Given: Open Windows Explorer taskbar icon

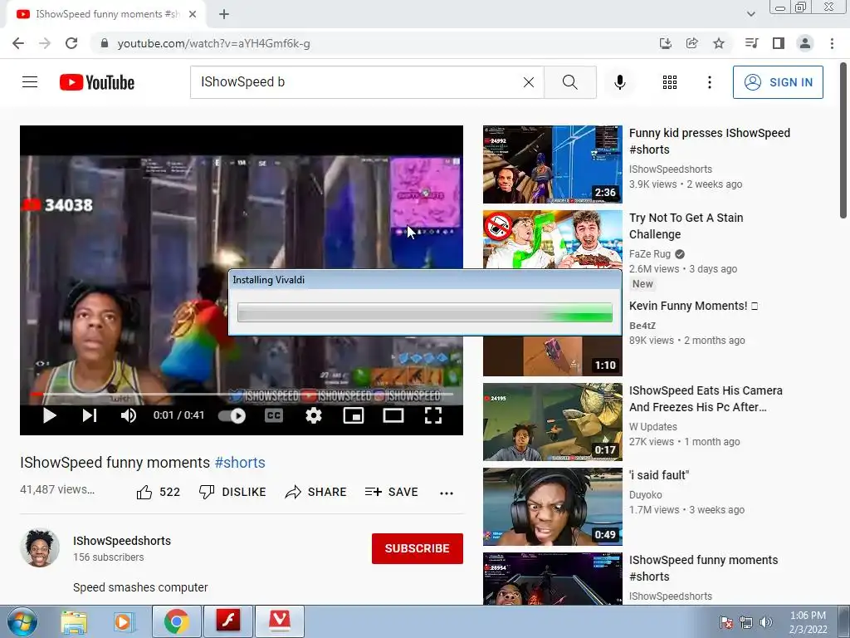Looking at the screenshot, I should [74, 621].
